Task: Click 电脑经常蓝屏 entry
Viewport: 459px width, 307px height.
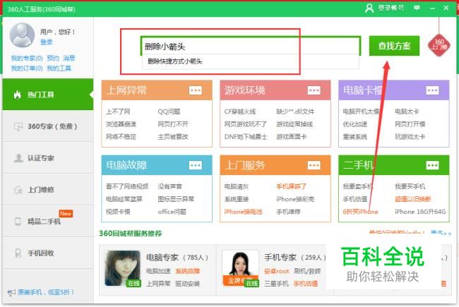Action: coord(124,199)
